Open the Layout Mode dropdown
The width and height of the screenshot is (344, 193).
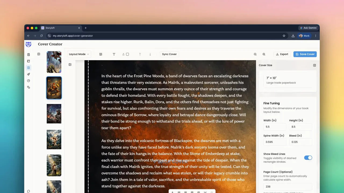tap(79, 54)
